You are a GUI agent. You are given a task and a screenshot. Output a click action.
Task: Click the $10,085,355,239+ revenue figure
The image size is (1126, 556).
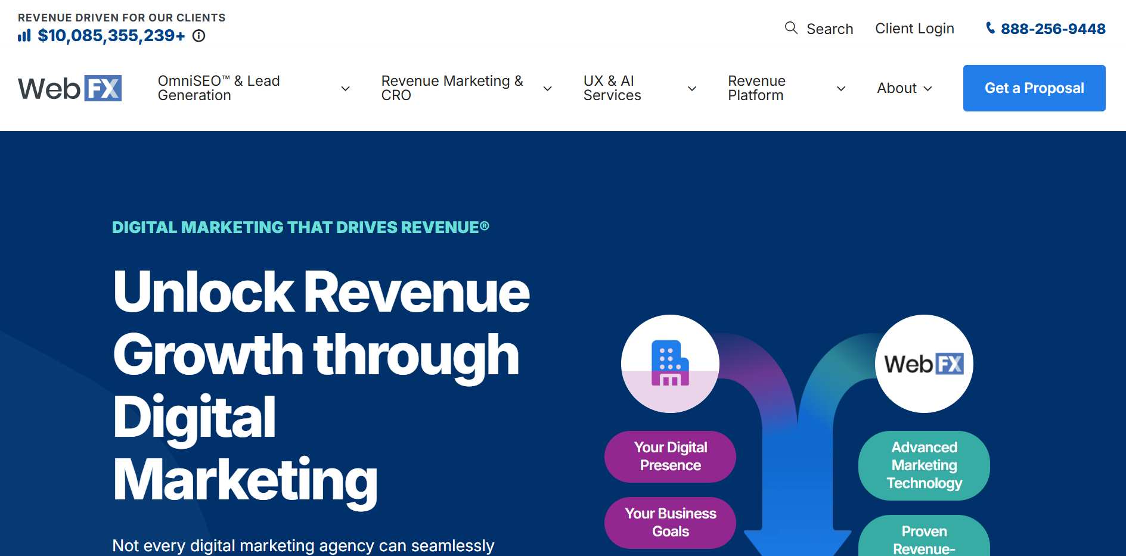pos(111,36)
